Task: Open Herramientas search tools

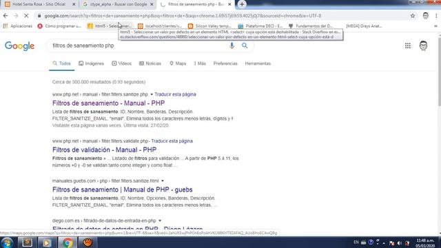Action: point(258,63)
